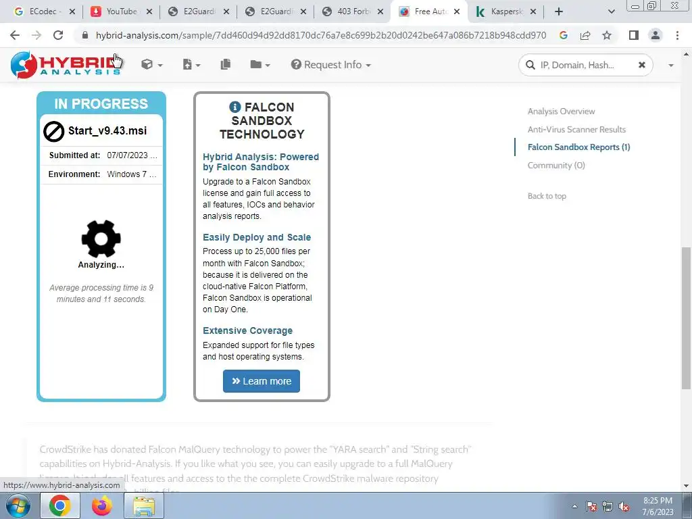Click the Learn more button
This screenshot has width=692, height=519.
[262, 381]
